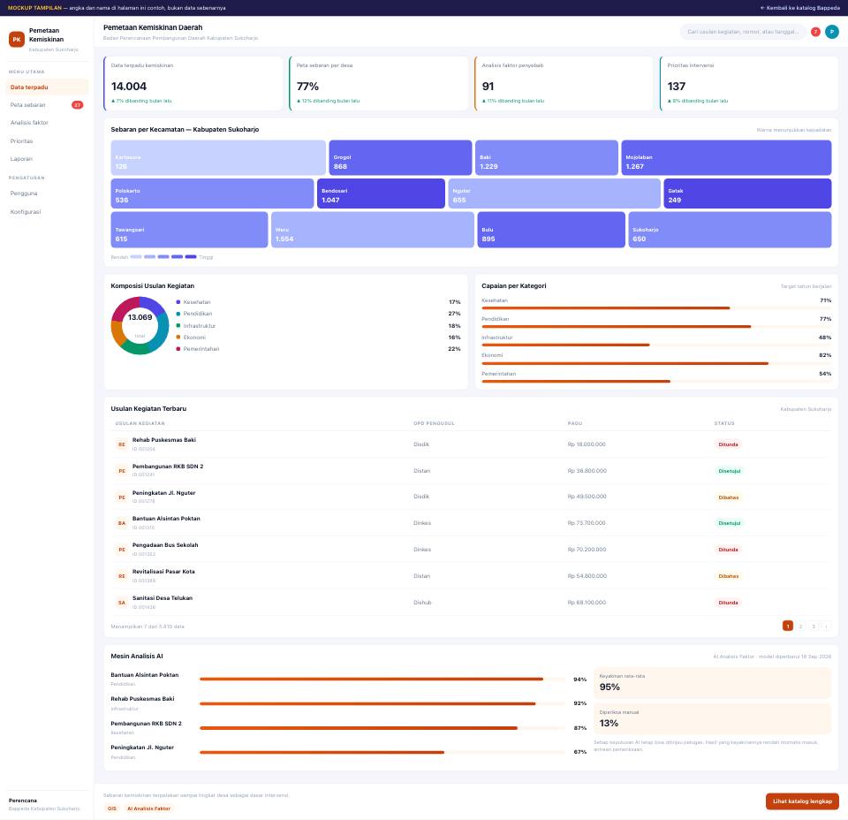
Task: Select the Gatak 249 treemap tile
Action: 747,194
